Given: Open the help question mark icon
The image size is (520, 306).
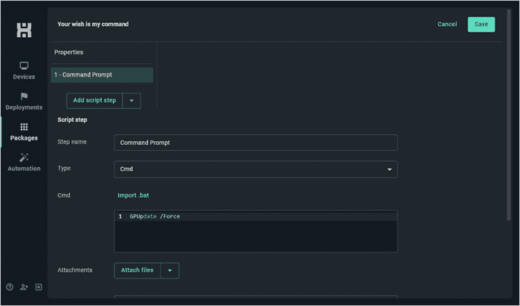Looking at the screenshot, I should (10, 287).
